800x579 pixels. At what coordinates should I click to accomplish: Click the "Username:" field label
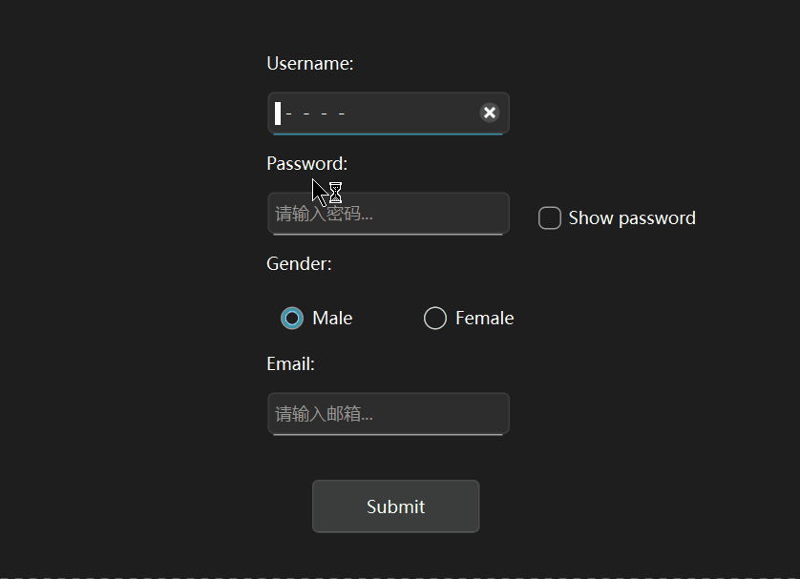(x=310, y=64)
